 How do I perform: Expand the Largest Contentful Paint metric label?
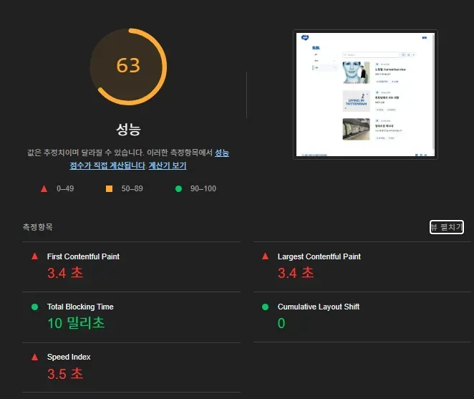[x=319, y=256]
